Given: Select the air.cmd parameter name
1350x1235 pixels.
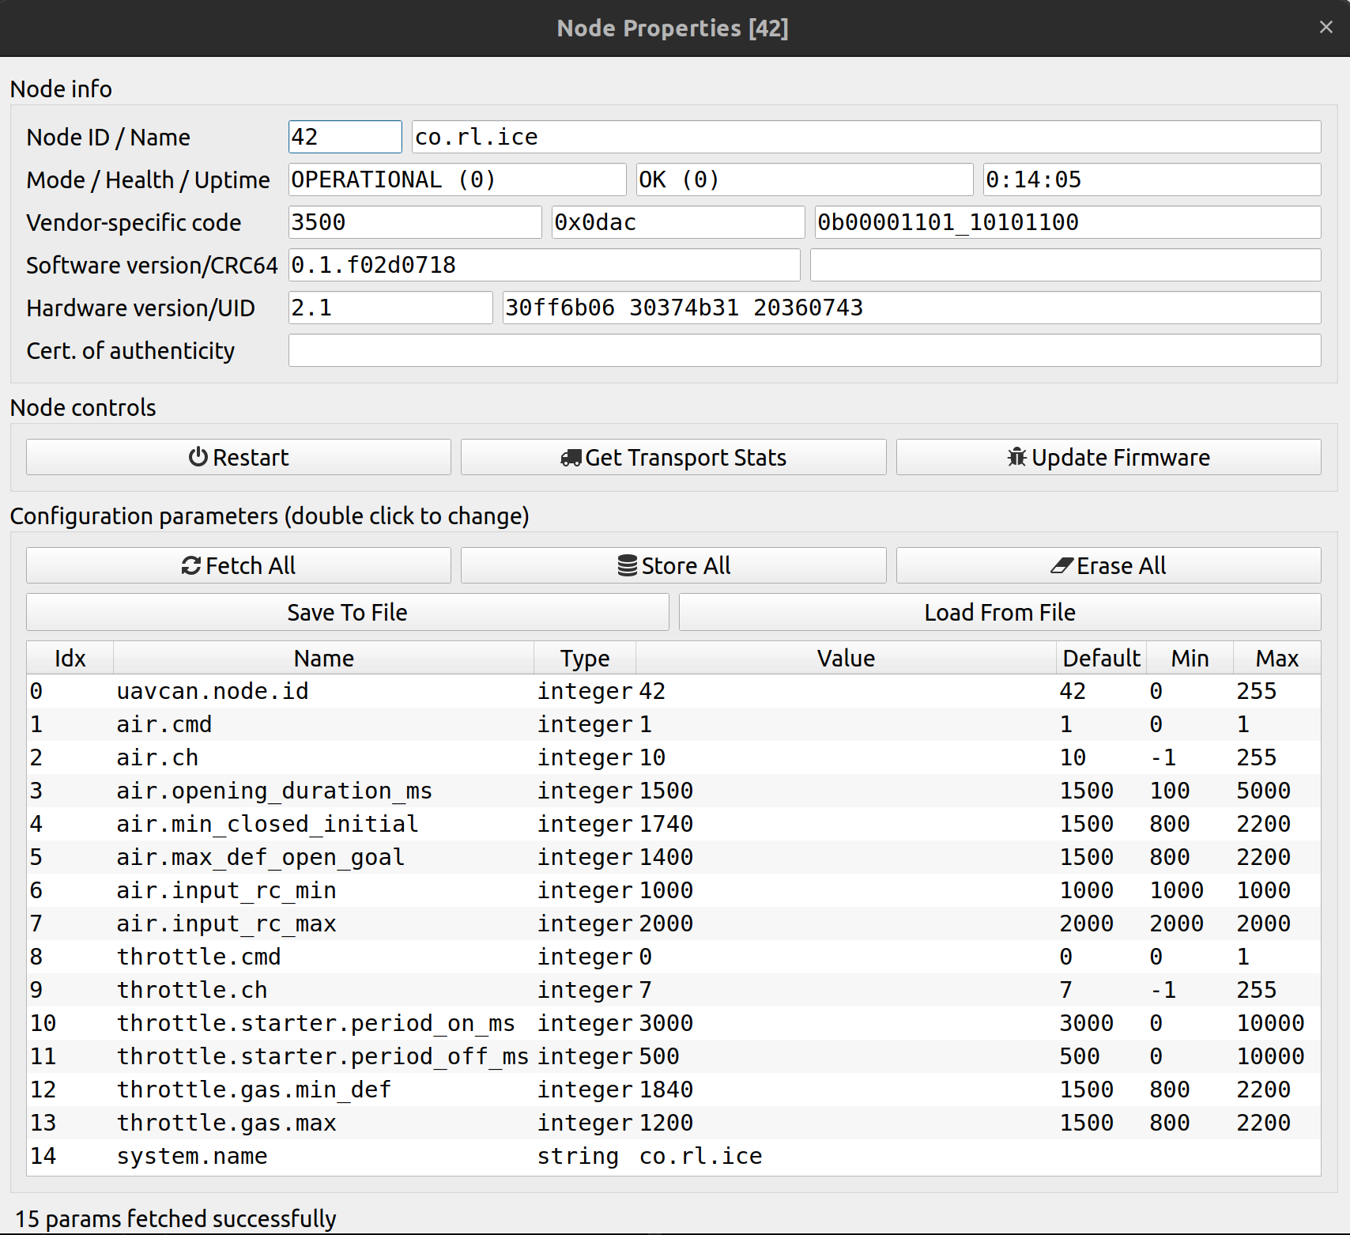Looking at the screenshot, I should (x=164, y=724).
